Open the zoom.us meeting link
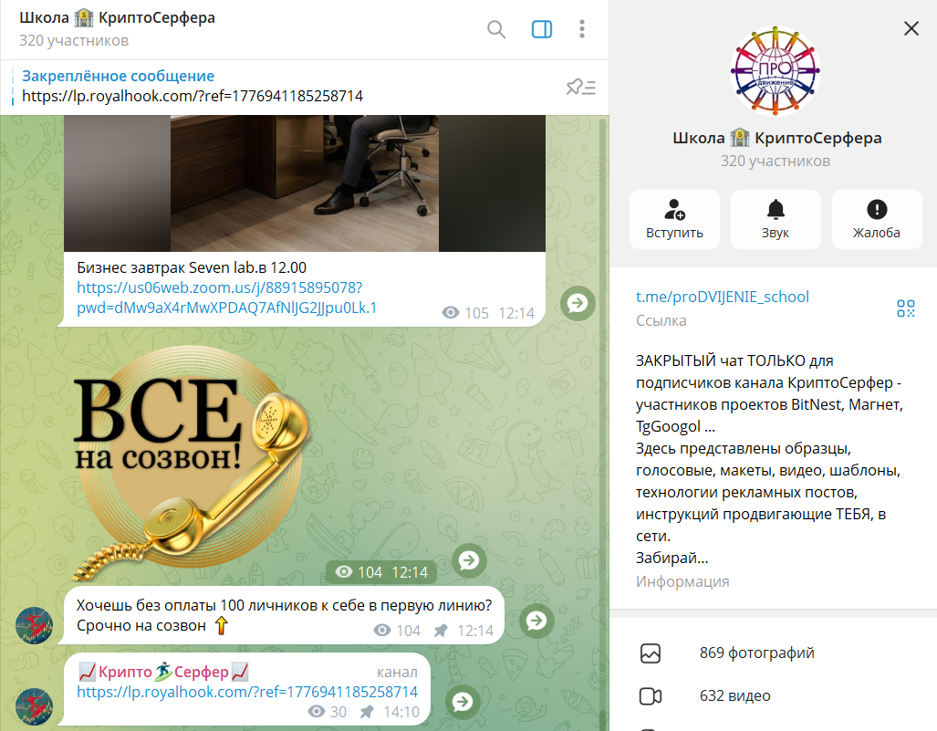Screen dimensions: 937x731 click(226, 298)
